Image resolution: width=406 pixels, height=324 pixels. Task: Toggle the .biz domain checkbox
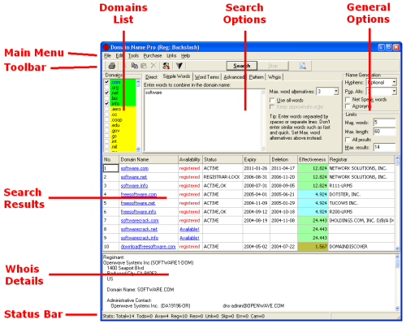coord(107,98)
